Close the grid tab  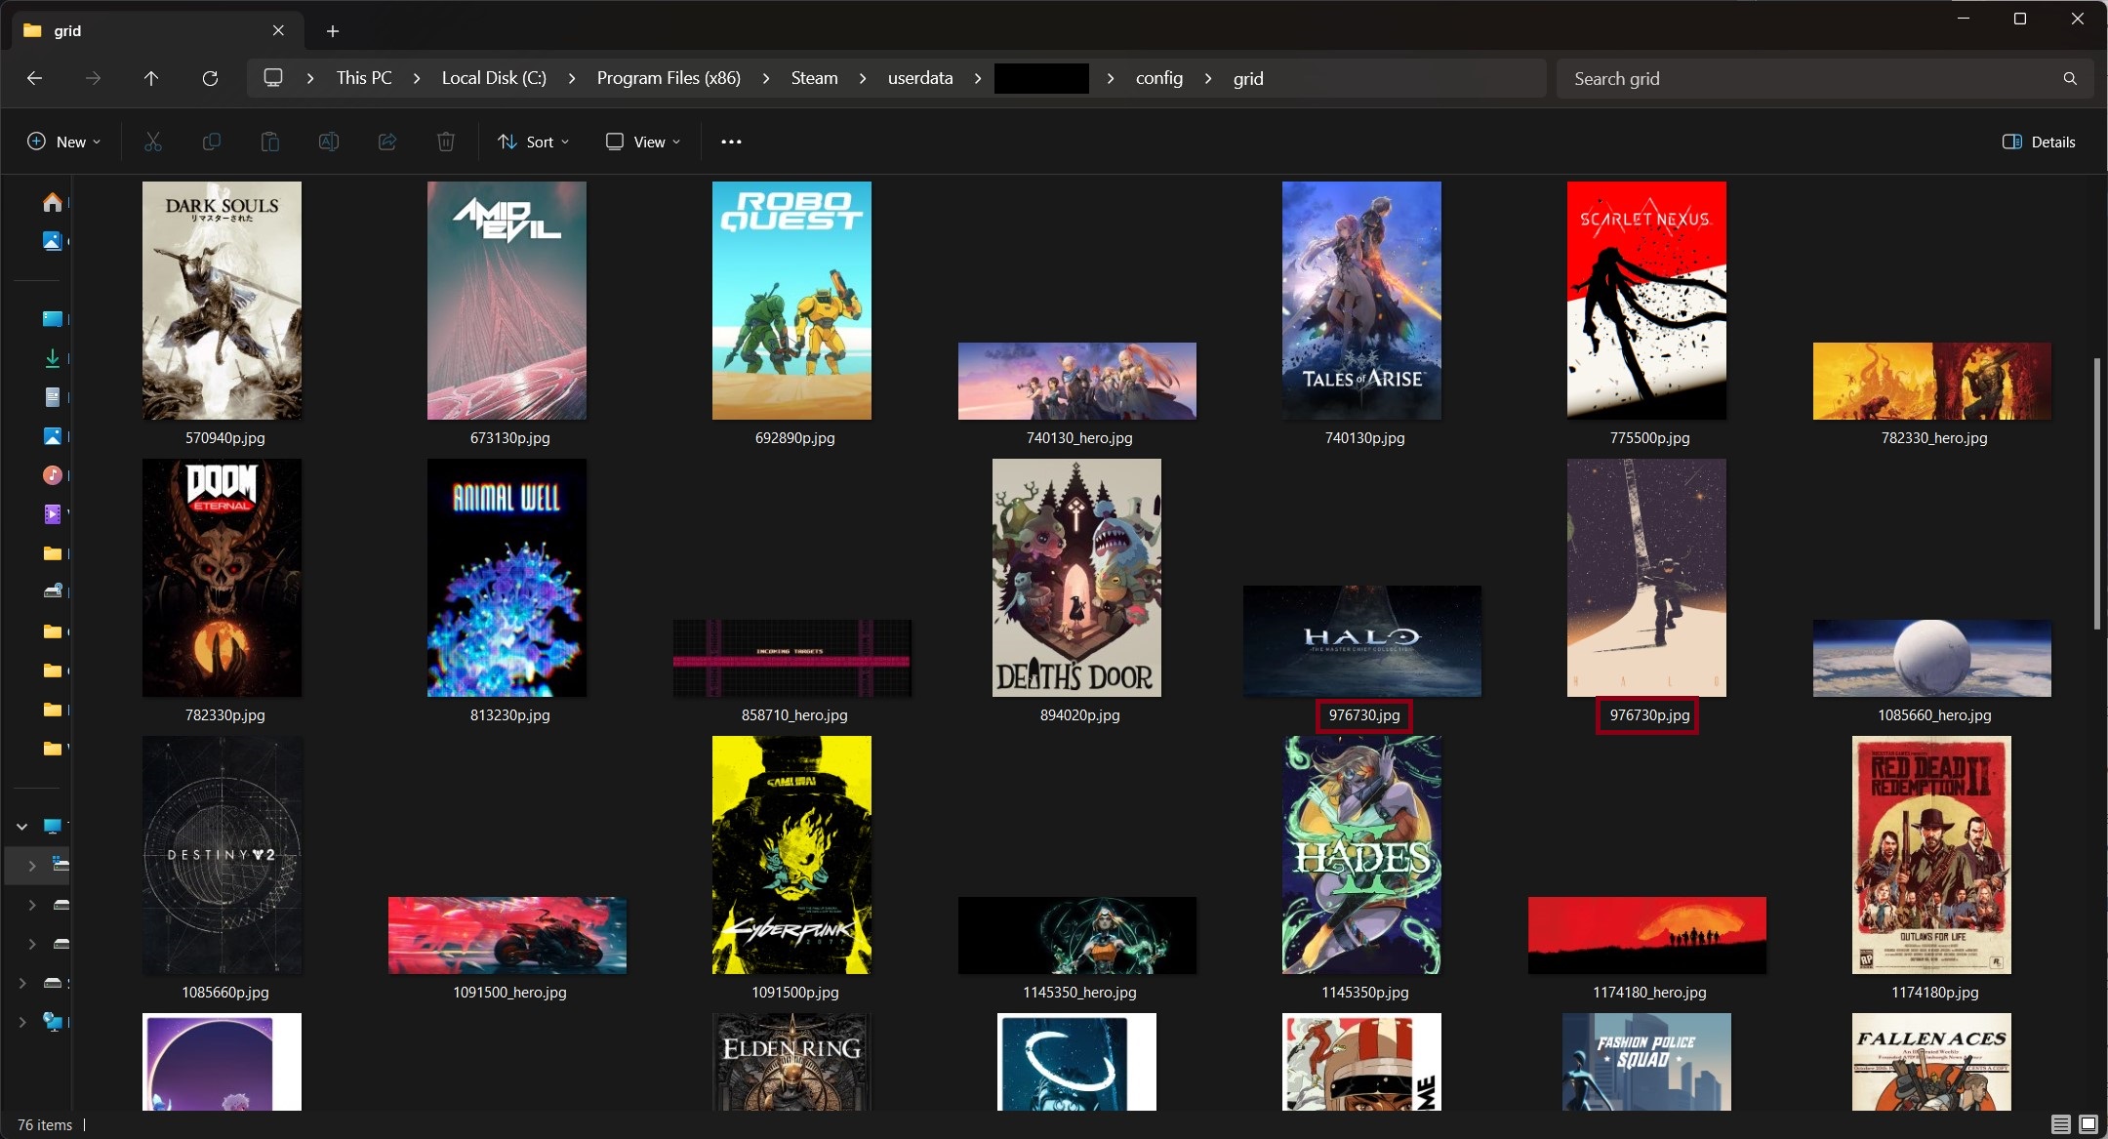(278, 30)
